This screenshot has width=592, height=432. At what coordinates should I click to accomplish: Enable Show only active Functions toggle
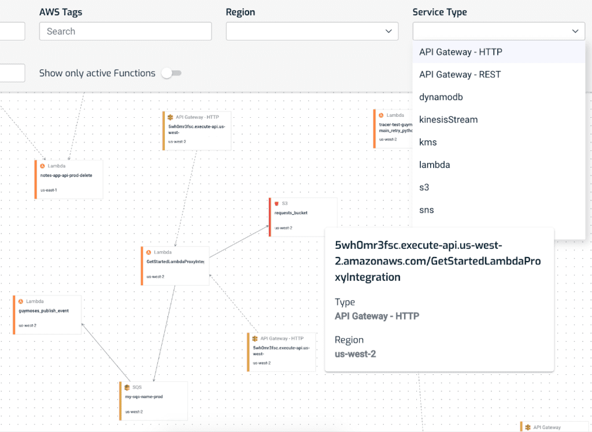[x=171, y=73]
